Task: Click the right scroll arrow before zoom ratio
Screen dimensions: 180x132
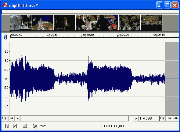Action: [136, 118]
